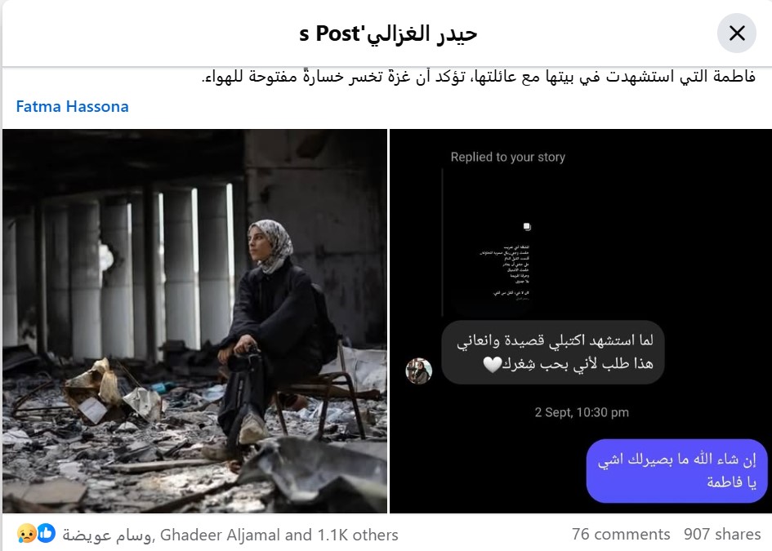
Task: Close the post dialog with the X button
Action: click(737, 33)
